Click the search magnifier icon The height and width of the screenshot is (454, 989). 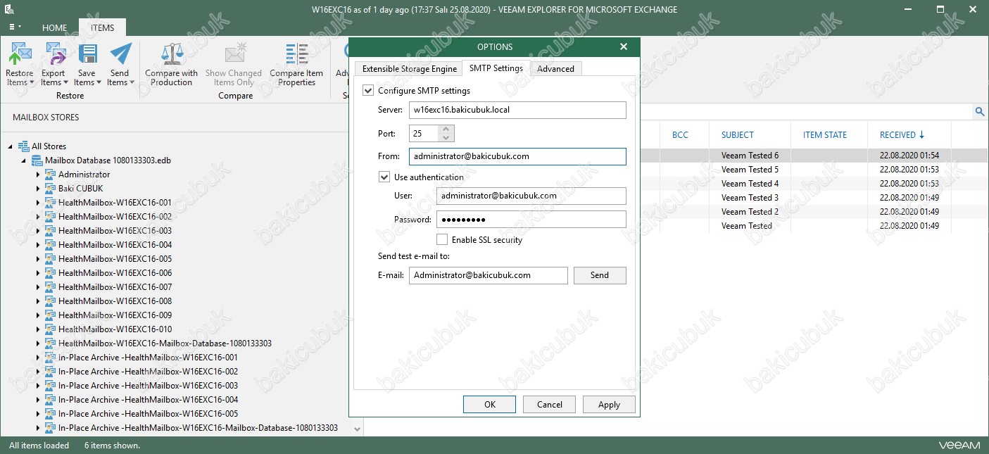(x=979, y=112)
